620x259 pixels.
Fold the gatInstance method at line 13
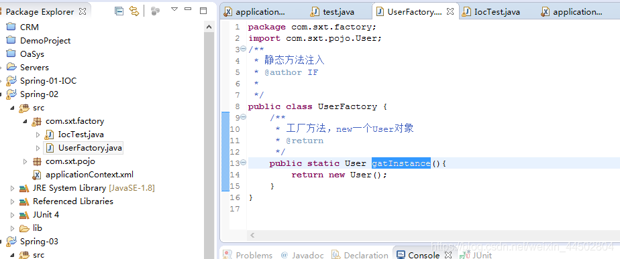coord(243,163)
